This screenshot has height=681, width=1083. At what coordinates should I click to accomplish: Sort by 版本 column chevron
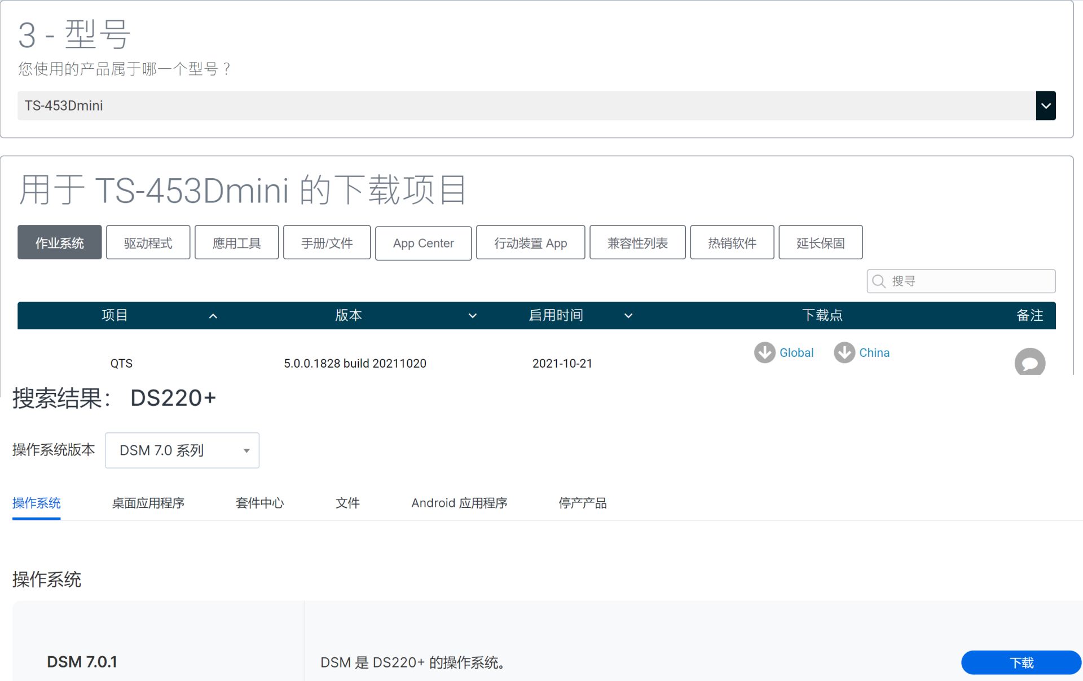(x=473, y=316)
